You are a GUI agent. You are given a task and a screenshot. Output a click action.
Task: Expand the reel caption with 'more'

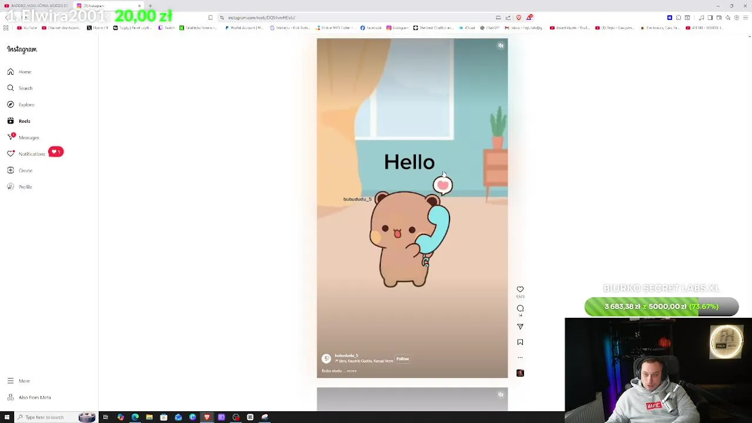coord(351,371)
